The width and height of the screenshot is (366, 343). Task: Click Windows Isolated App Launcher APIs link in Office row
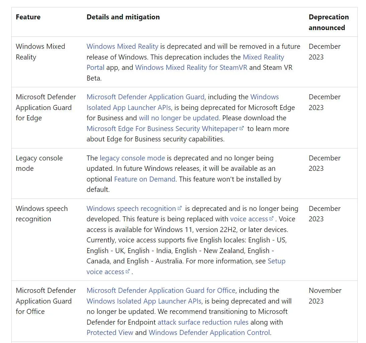click(144, 302)
